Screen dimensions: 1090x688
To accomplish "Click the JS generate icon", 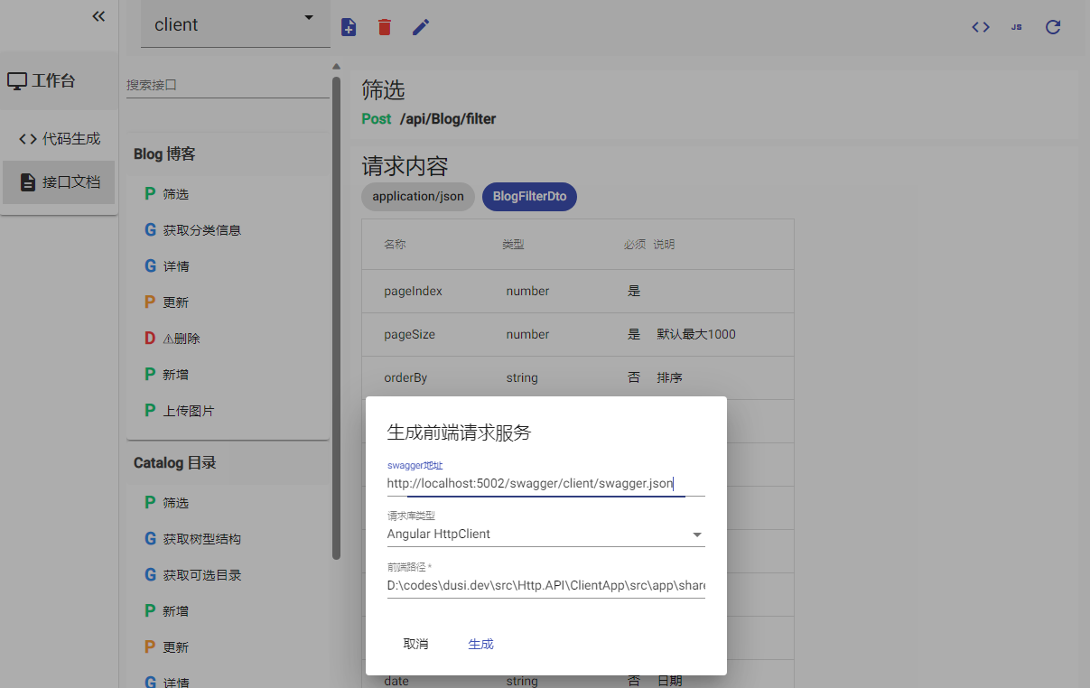I will pyautogui.click(x=1017, y=27).
